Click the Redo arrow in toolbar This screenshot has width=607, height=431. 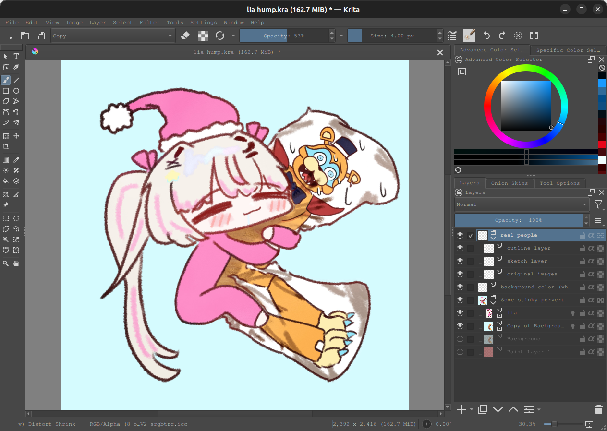click(x=502, y=36)
